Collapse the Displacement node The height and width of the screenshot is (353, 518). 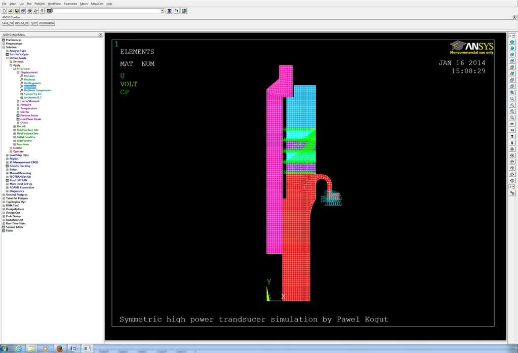(18, 72)
